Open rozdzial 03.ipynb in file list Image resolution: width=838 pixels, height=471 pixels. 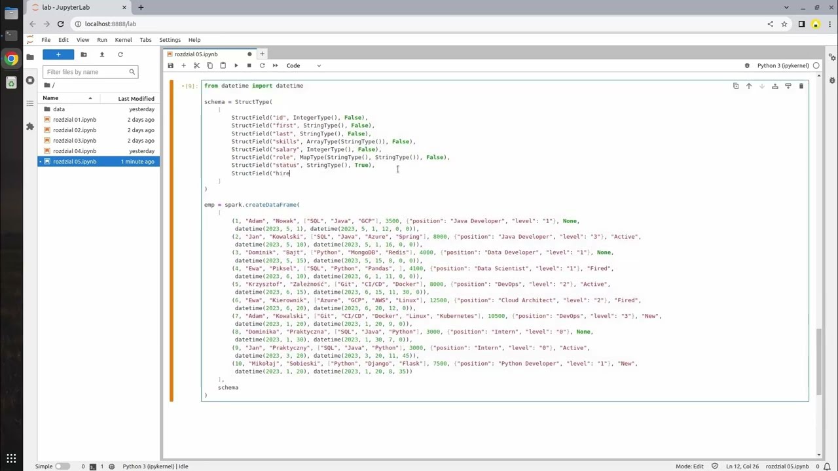point(99,141)
